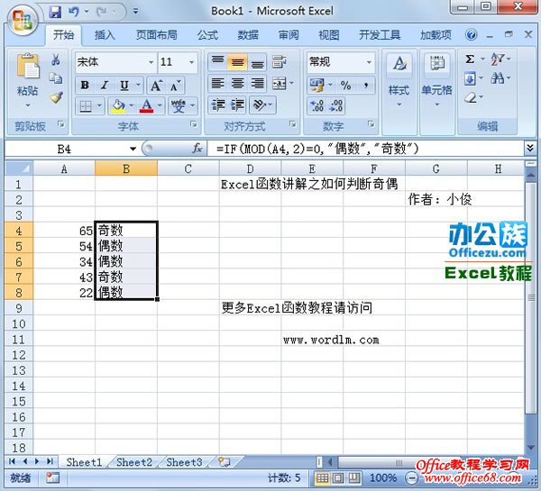
Task: Align text to the right
Action: (x=257, y=84)
